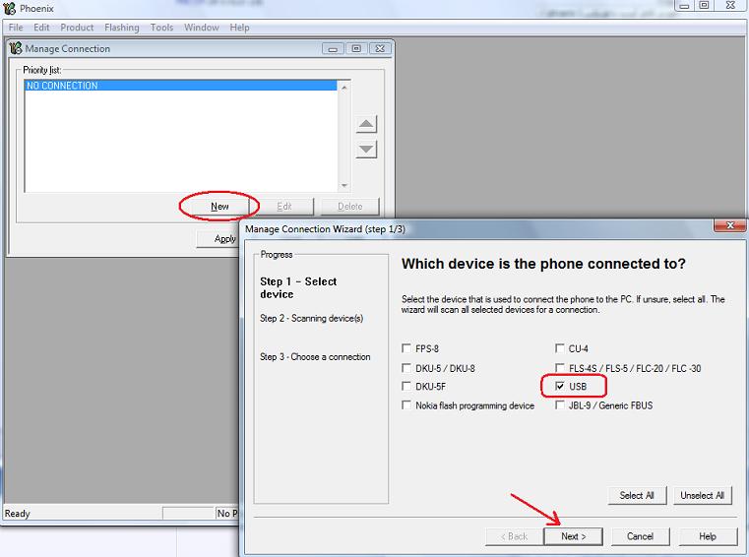Minimize the Manage Connection window
Viewport: 749px width, 557px height.
[x=333, y=49]
